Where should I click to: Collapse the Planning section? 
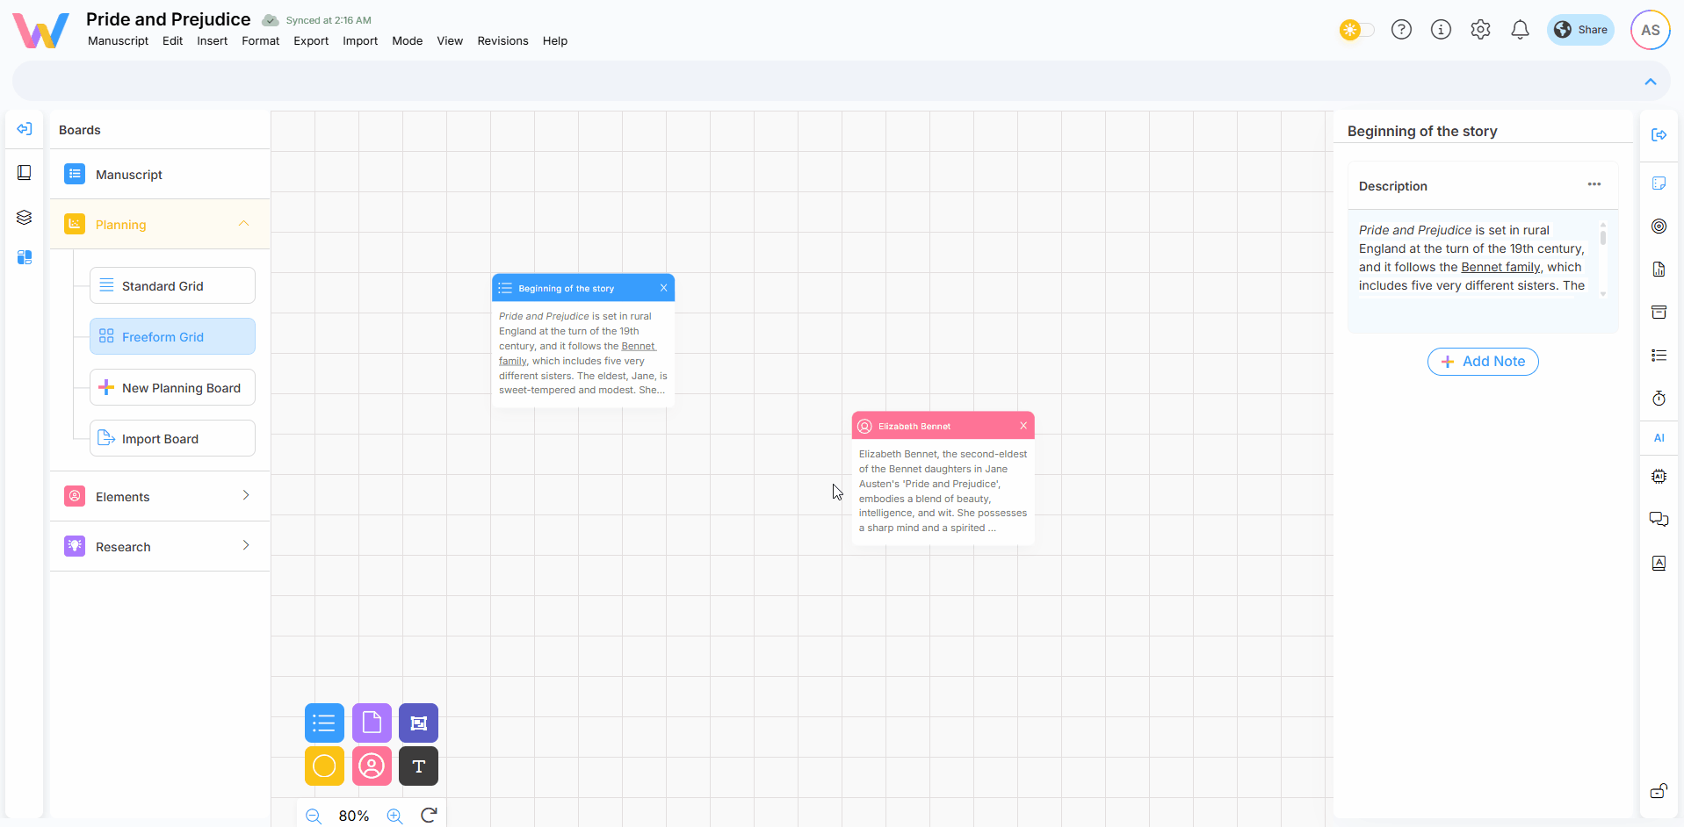[244, 224]
